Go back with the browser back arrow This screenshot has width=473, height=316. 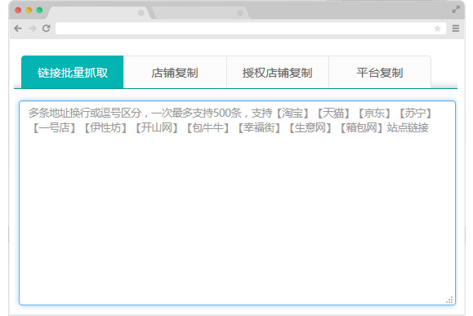click(x=18, y=29)
